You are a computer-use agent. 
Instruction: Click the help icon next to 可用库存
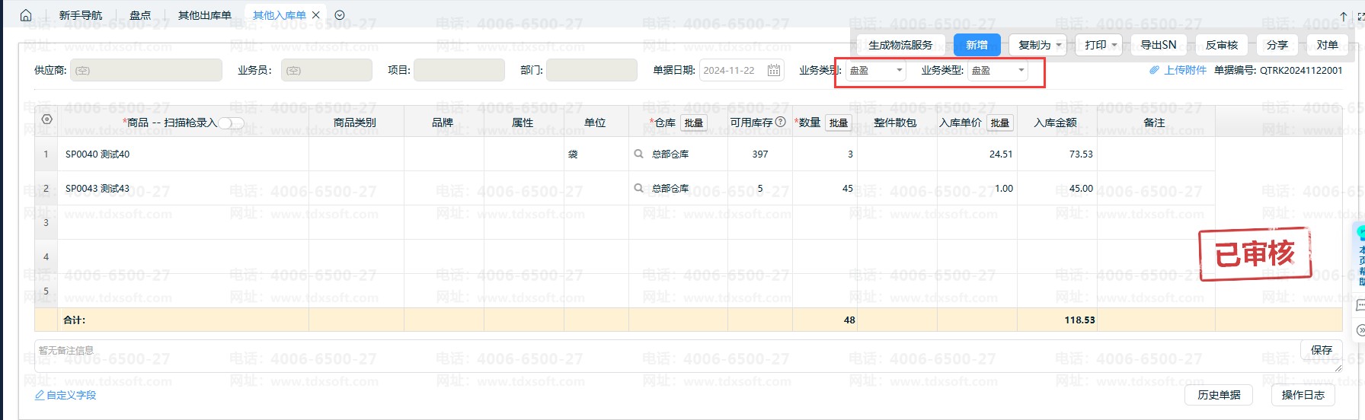(x=780, y=122)
